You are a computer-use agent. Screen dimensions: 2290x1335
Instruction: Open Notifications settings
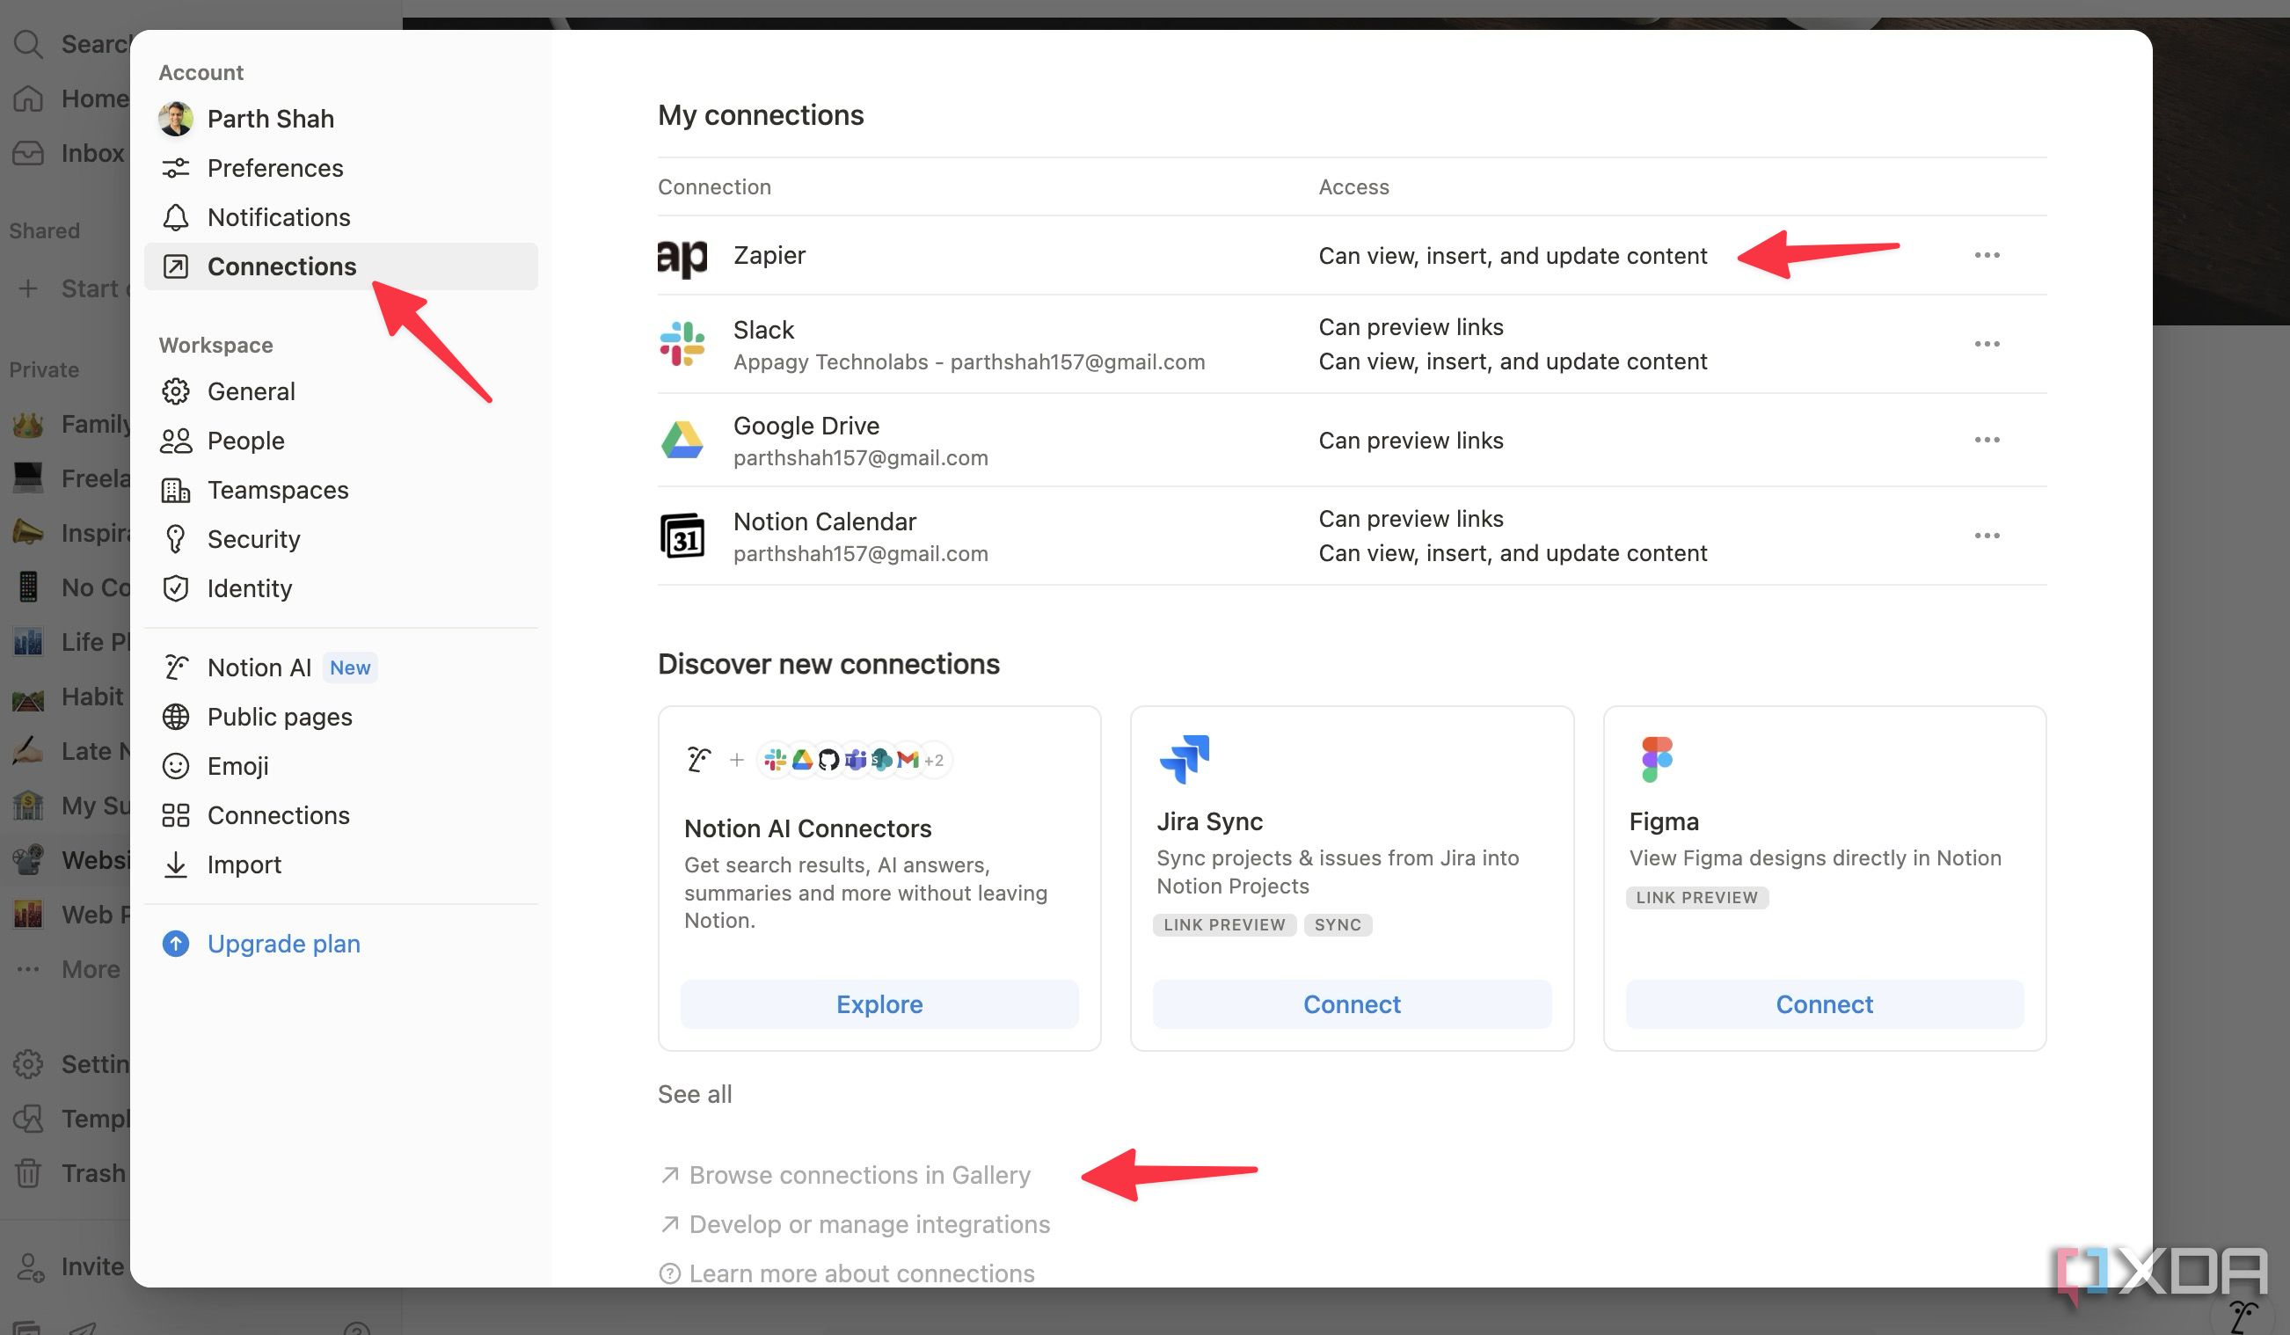click(341, 217)
